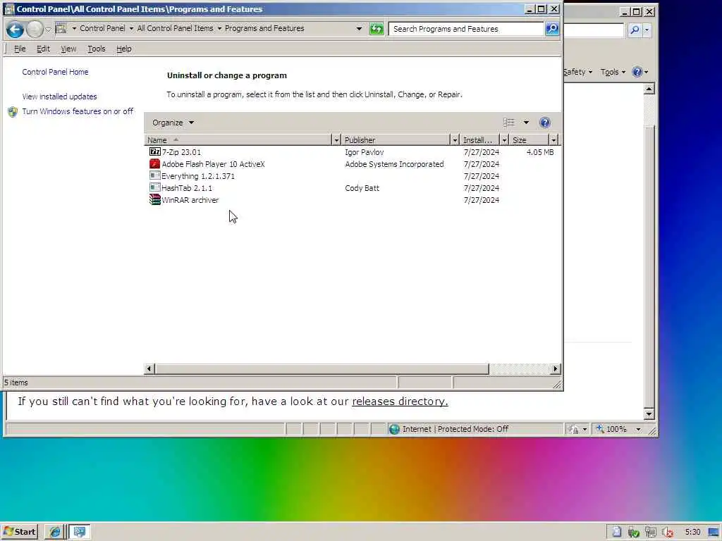Click the Search Programs and Features magnifier button
Image resolution: width=722 pixels, height=541 pixels.
pyautogui.click(x=551, y=29)
